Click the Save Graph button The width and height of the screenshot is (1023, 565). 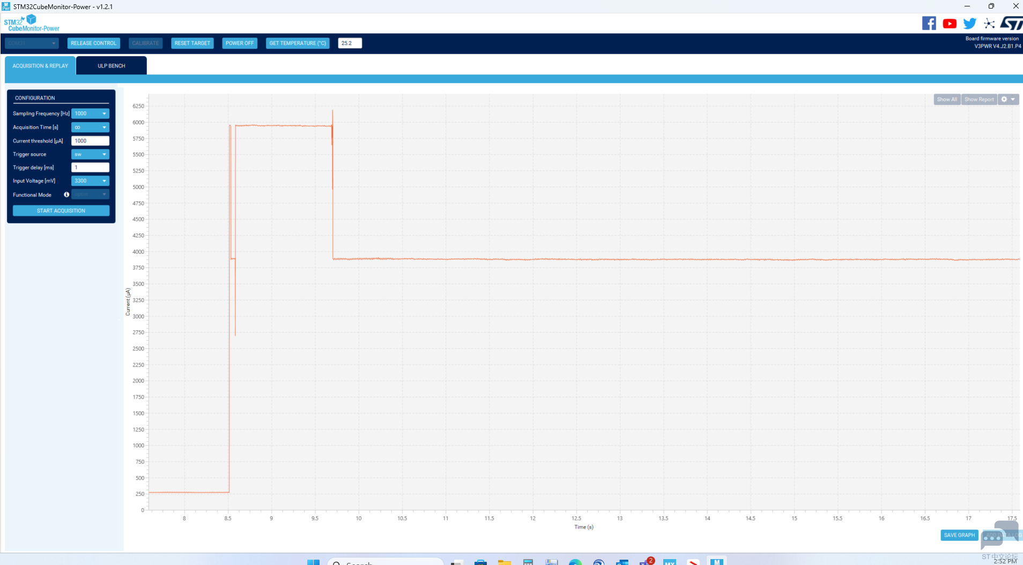click(959, 535)
